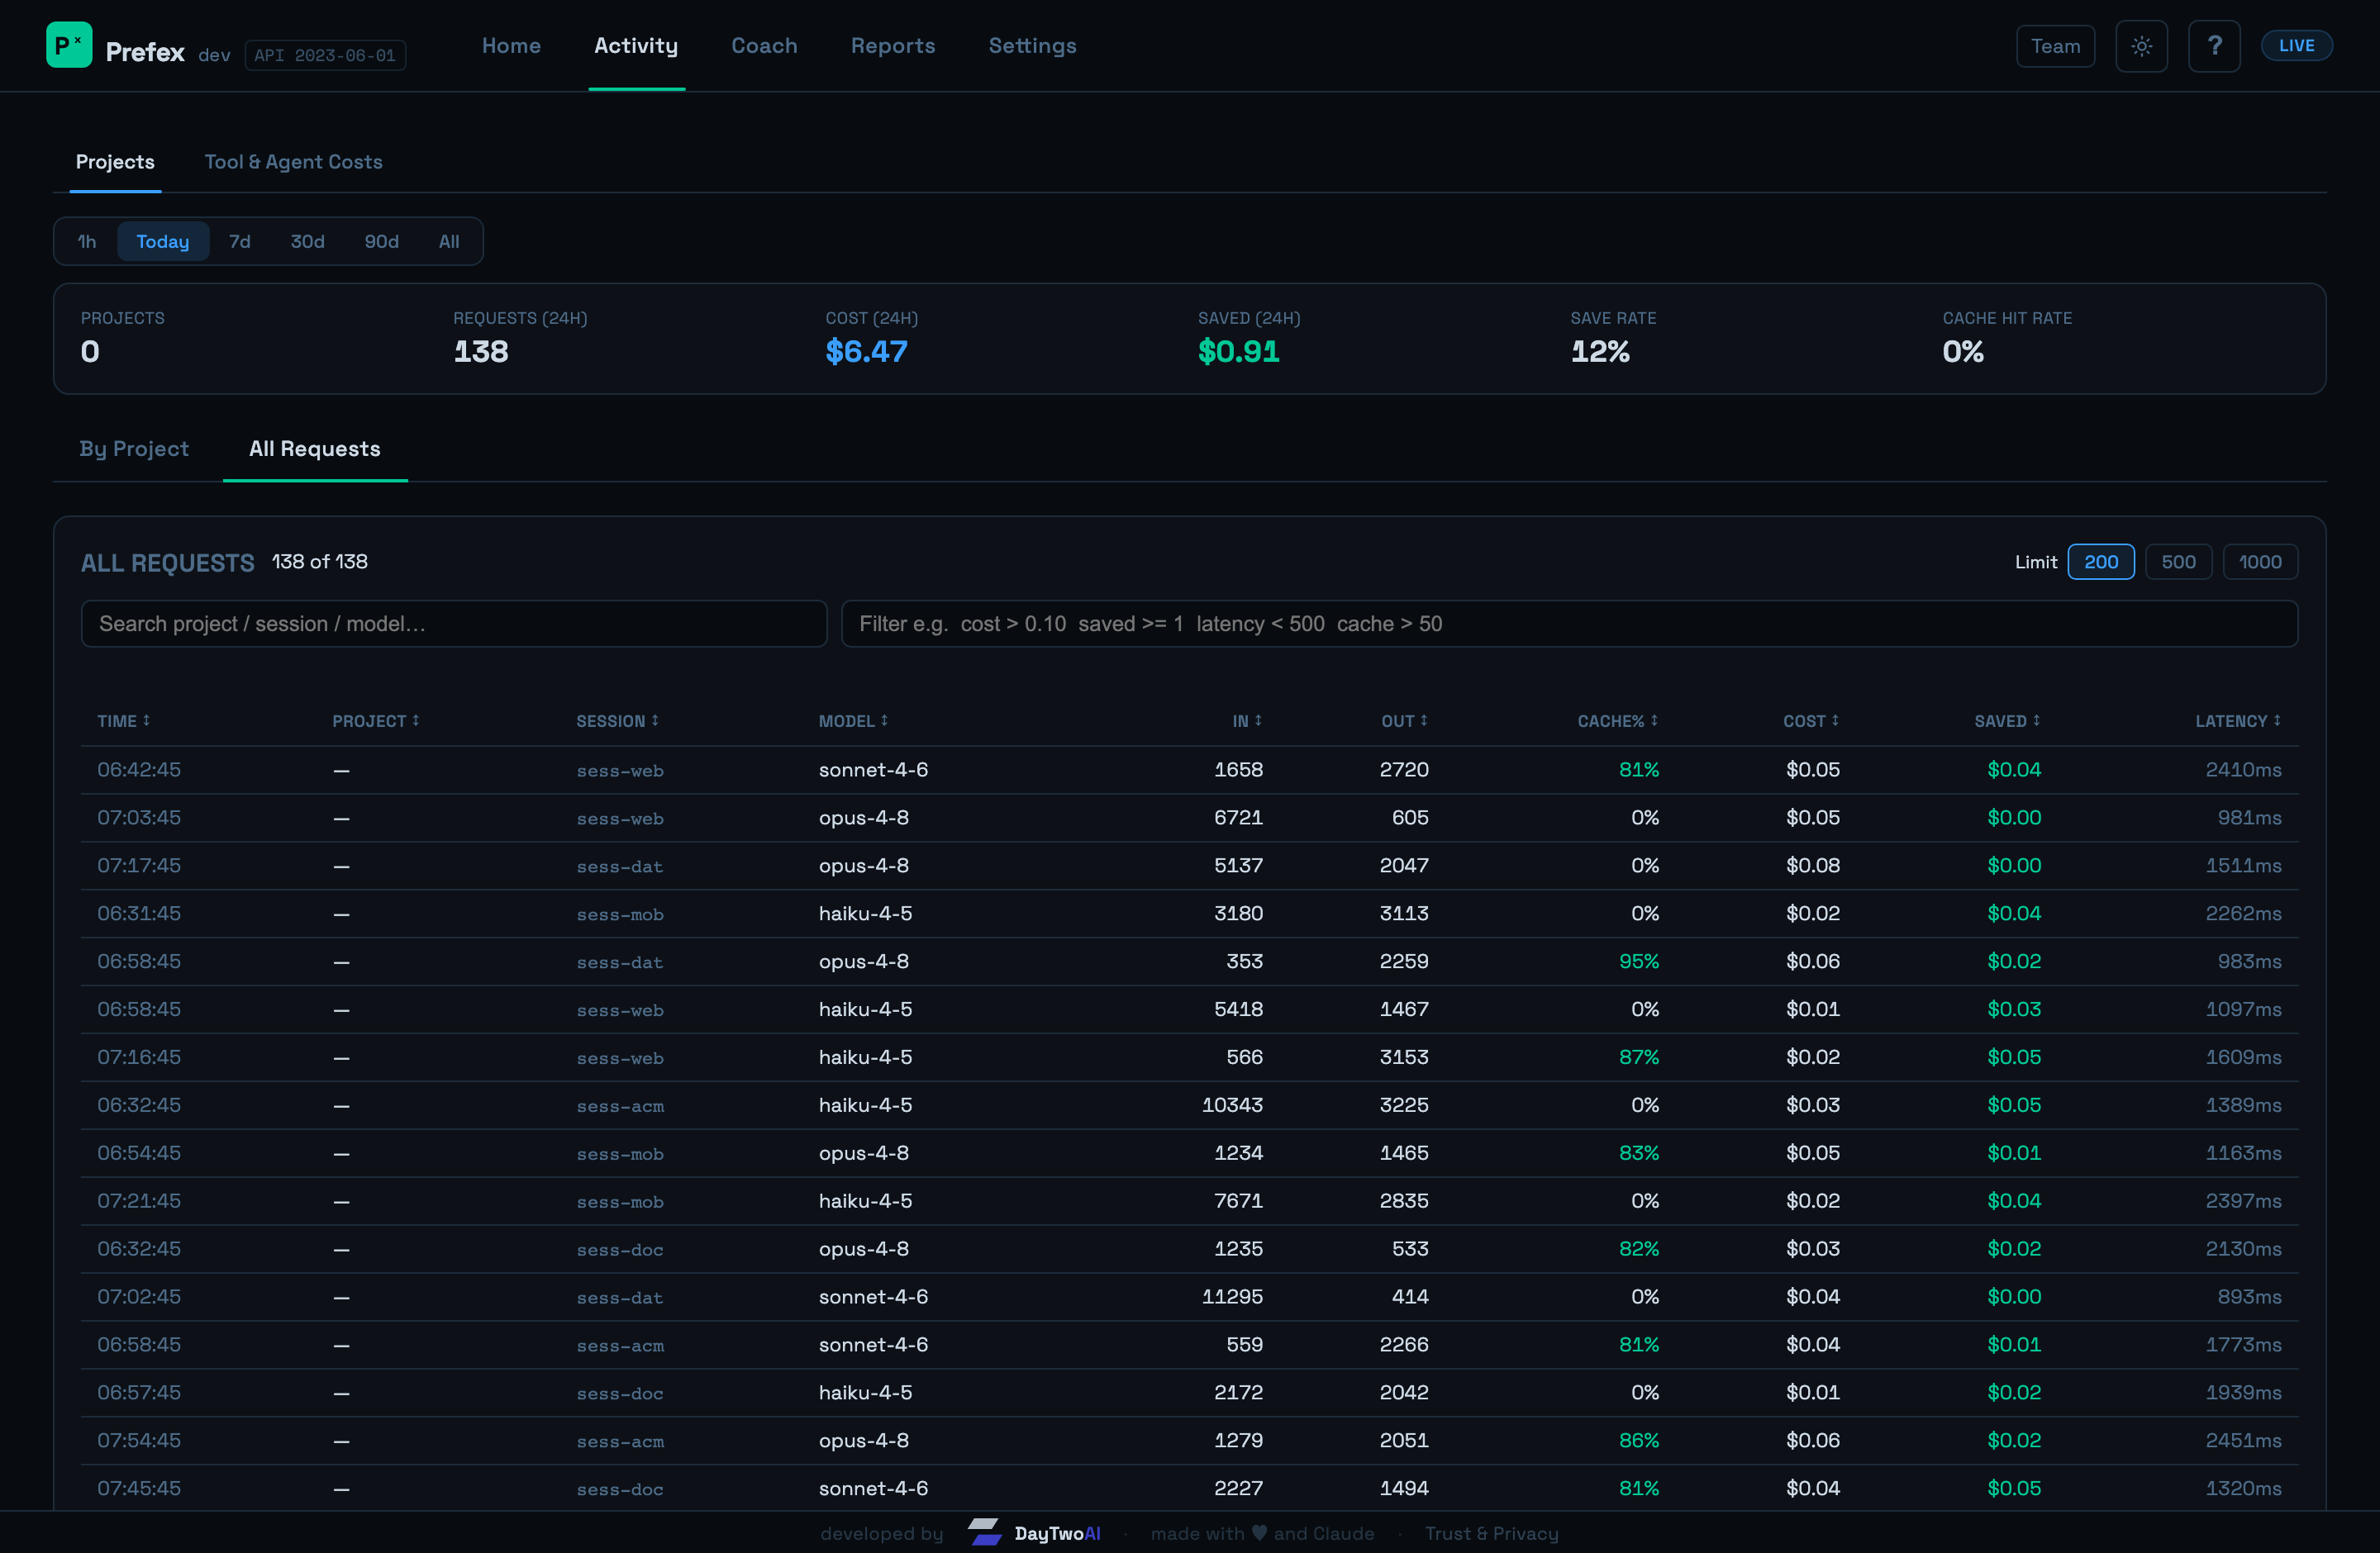Click 82% cache in 06:32:45 opus row
The image size is (2380, 1553).
pos(1638,1249)
